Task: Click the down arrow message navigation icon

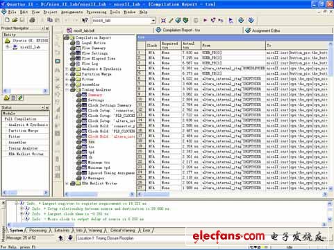Action: click(x=70, y=238)
